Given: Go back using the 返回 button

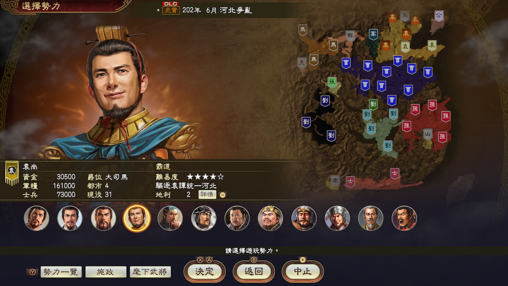Looking at the screenshot, I should (254, 272).
